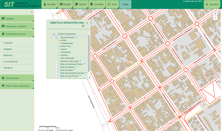Open options icon next to Tipo de Pavimento
Viewport: 222px width, 131px height.
pyautogui.click(x=77, y=37)
